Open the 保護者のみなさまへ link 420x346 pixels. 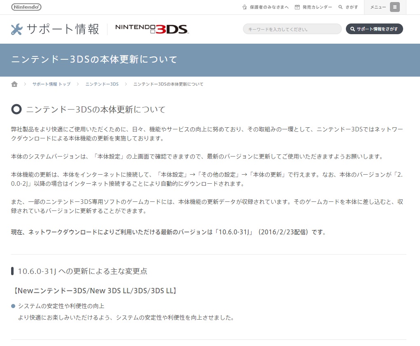(266, 7)
